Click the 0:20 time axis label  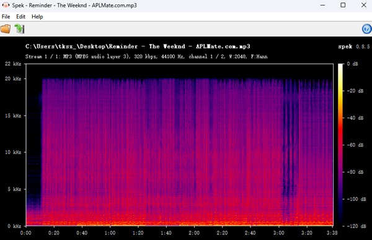[x=54, y=233]
